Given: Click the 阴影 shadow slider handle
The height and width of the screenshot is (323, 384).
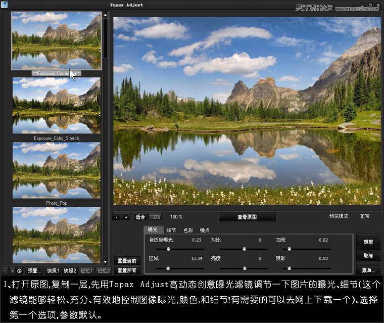Looking at the screenshot, I should click(x=289, y=268).
